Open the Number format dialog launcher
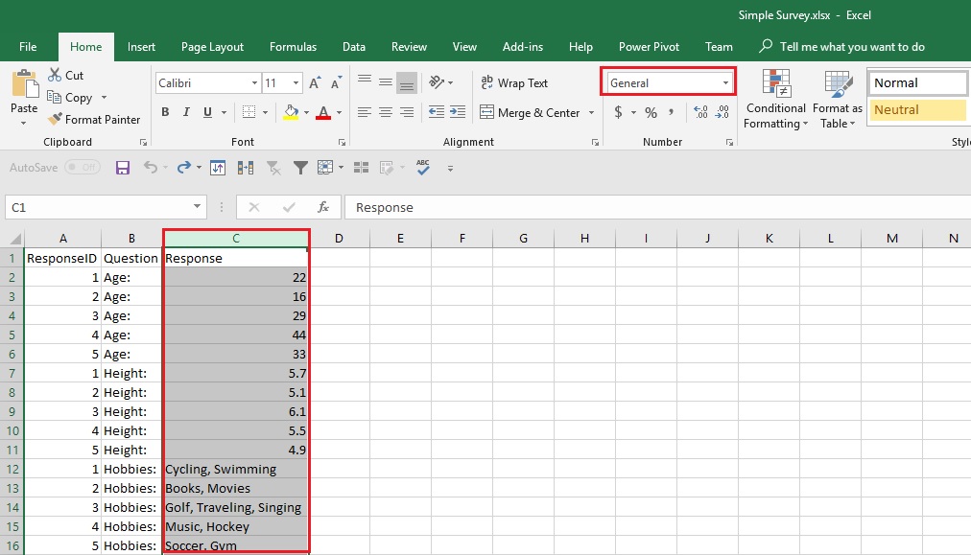The height and width of the screenshot is (555, 971). [x=729, y=142]
